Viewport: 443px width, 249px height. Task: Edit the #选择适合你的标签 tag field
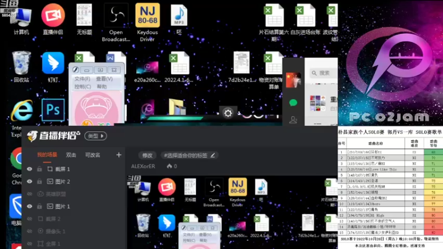coord(189,155)
